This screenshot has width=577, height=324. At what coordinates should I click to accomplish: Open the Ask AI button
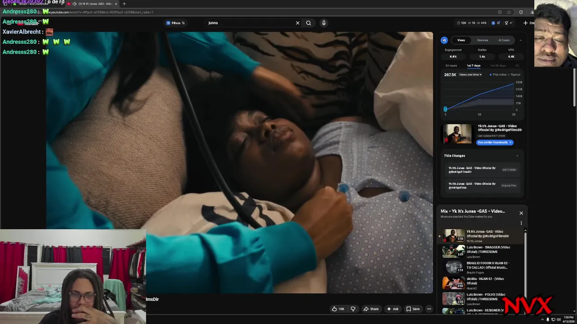[x=392, y=309]
